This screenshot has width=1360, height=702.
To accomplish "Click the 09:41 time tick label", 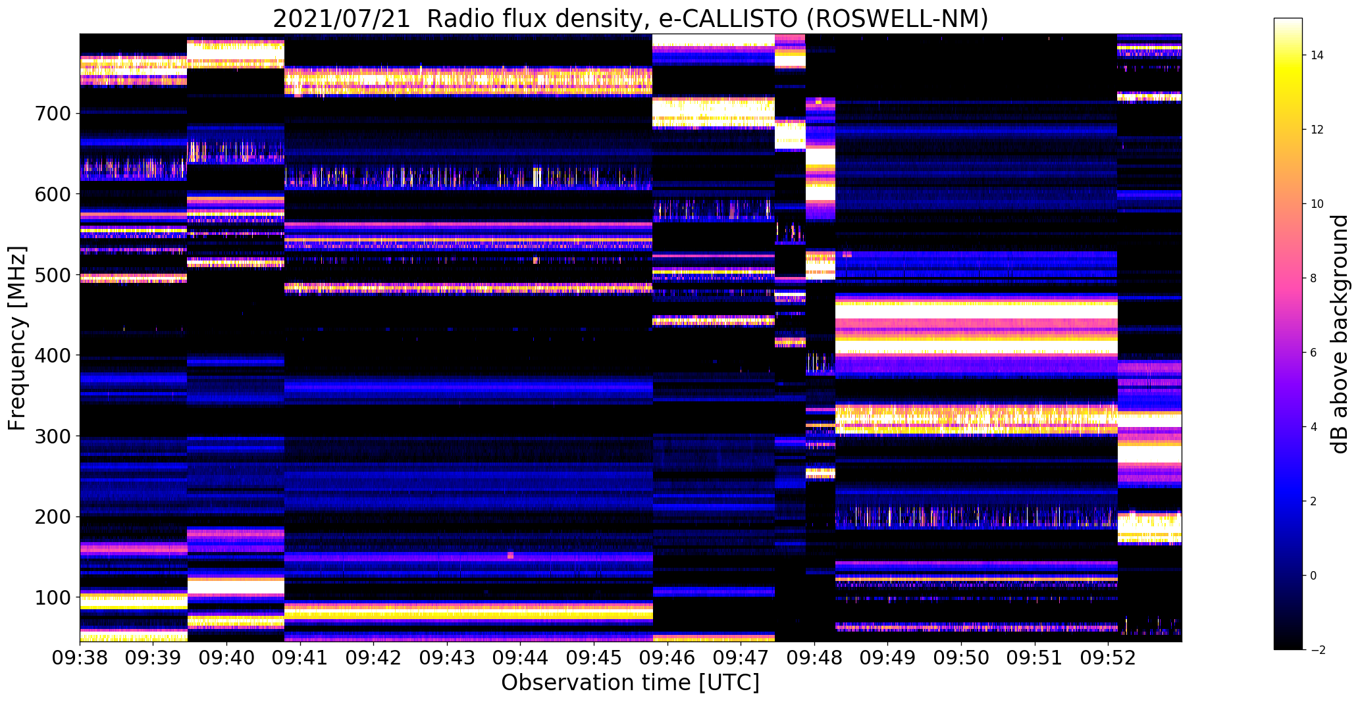I will (x=300, y=658).
